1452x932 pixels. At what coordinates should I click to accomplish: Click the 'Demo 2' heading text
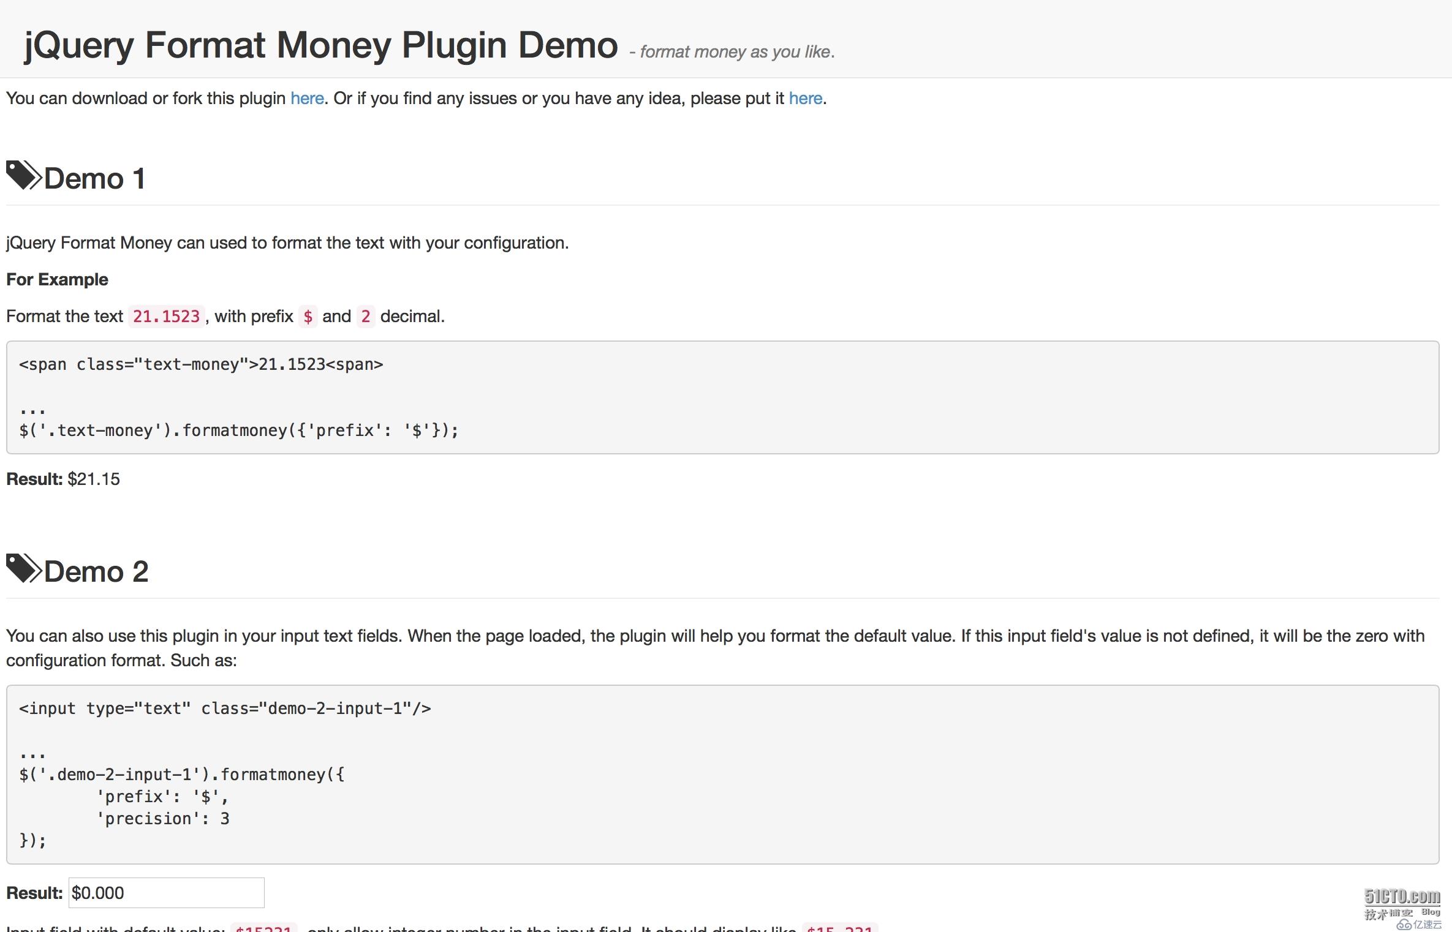click(96, 572)
